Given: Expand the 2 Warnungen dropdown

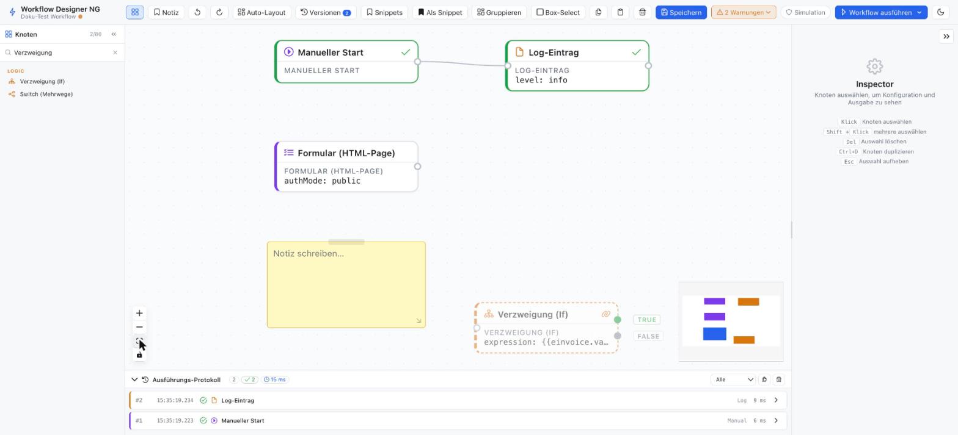Looking at the screenshot, I should pyautogui.click(x=744, y=12).
